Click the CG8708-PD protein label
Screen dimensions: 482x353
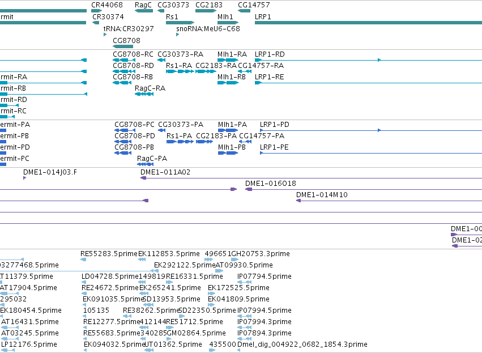tap(135, 136)
